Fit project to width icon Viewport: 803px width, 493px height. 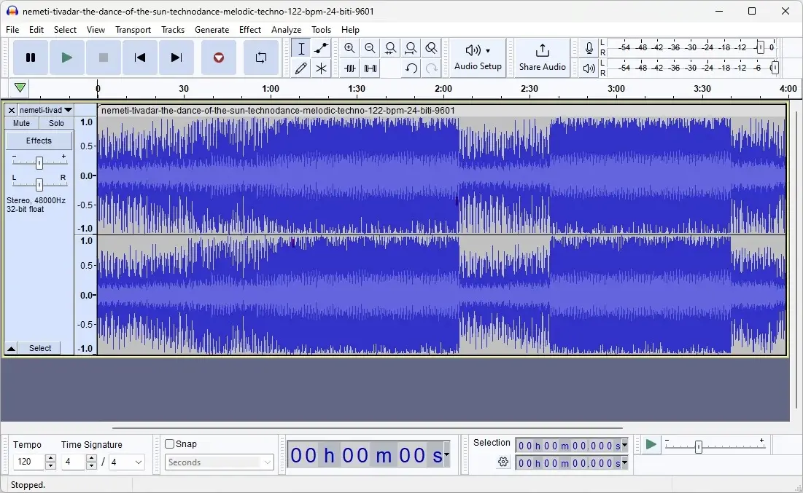[x=411, y=48]
